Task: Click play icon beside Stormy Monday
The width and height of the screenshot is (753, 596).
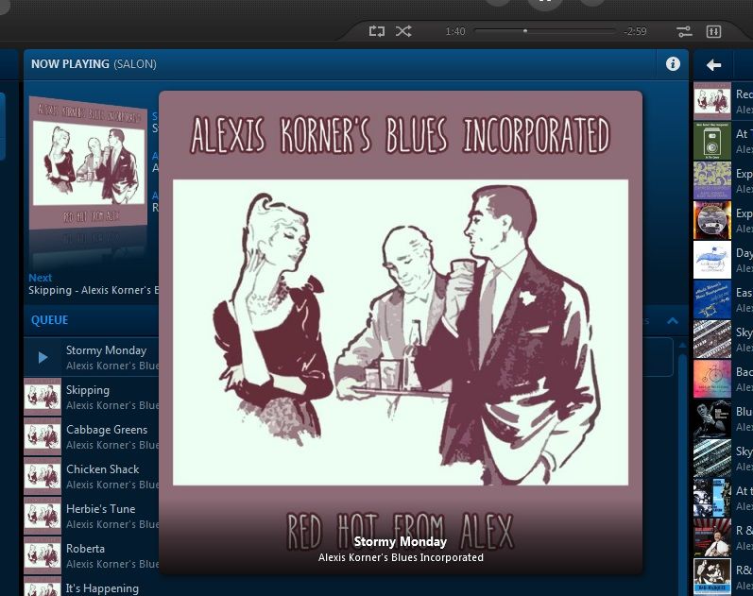Action: click(x=43, y=357)
